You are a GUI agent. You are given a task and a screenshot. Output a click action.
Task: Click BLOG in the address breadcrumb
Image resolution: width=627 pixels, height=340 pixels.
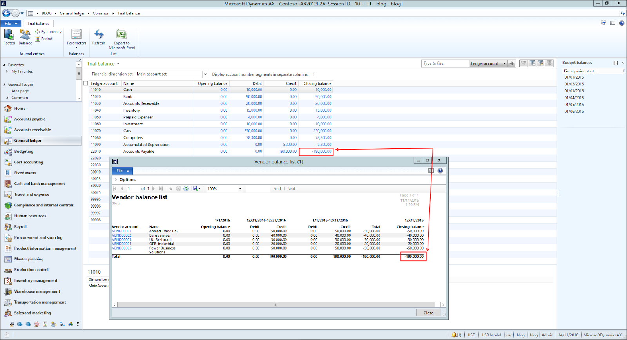47,13
